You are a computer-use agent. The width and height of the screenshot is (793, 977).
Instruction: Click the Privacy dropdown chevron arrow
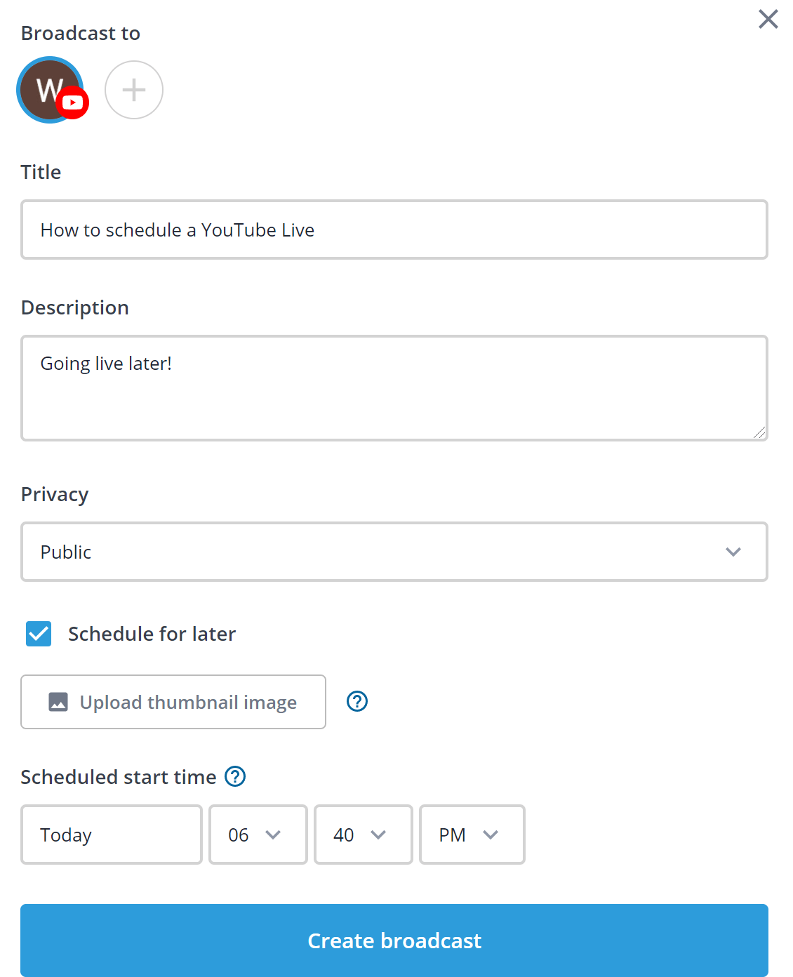point(733,552)
